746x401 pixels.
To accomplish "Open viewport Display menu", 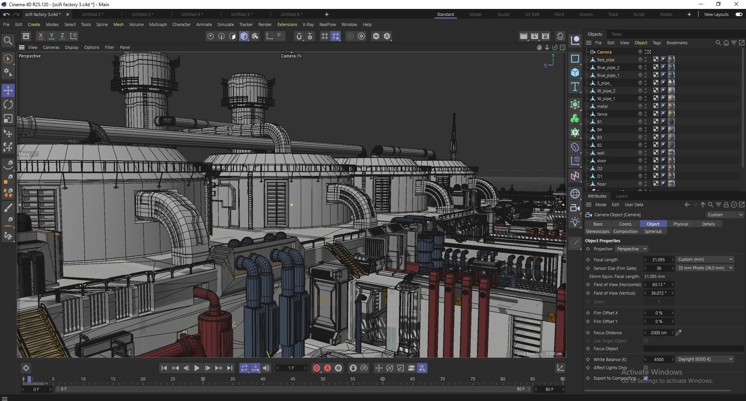I will click(x=71, y=47).
